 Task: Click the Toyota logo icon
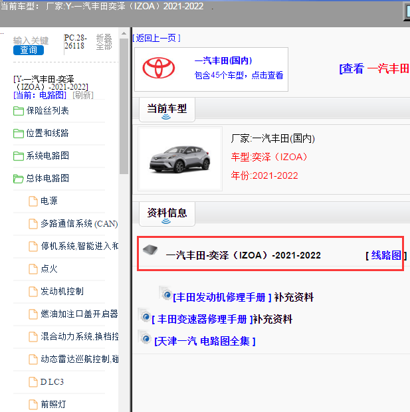coord(158,68)
